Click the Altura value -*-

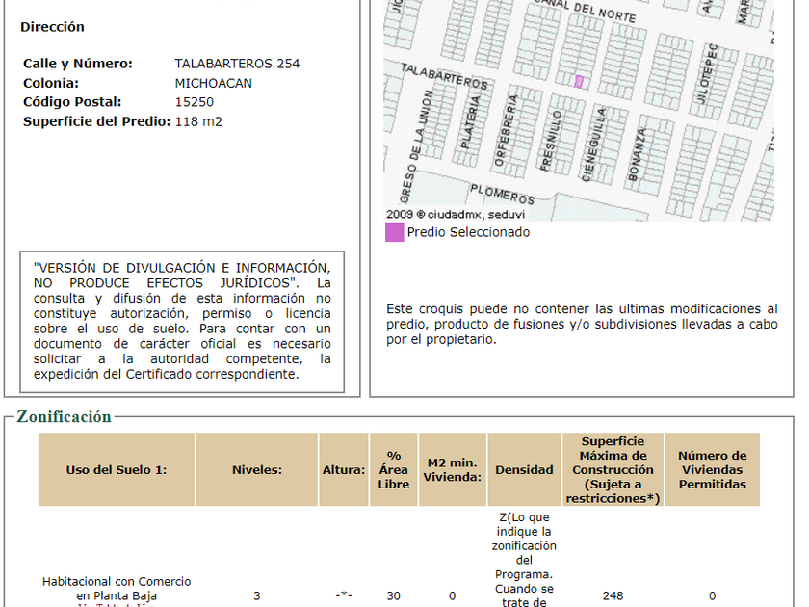pyautogui.click(x=344, y=595)
